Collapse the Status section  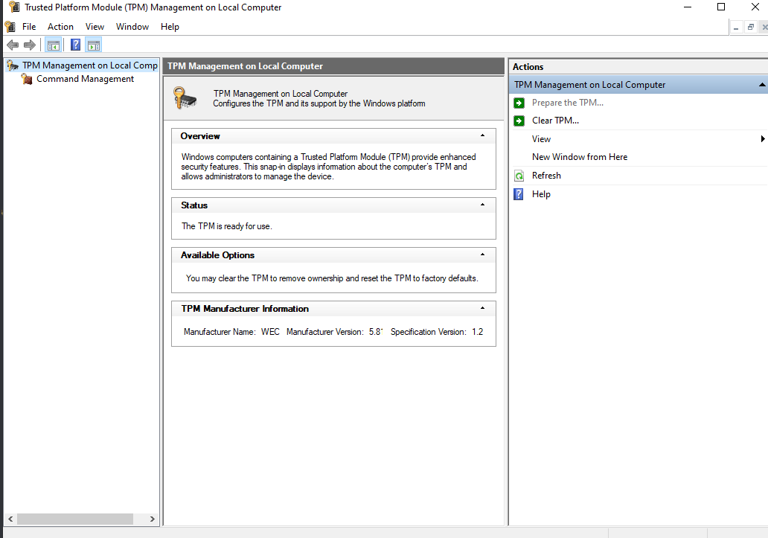[x=482, y=205]
